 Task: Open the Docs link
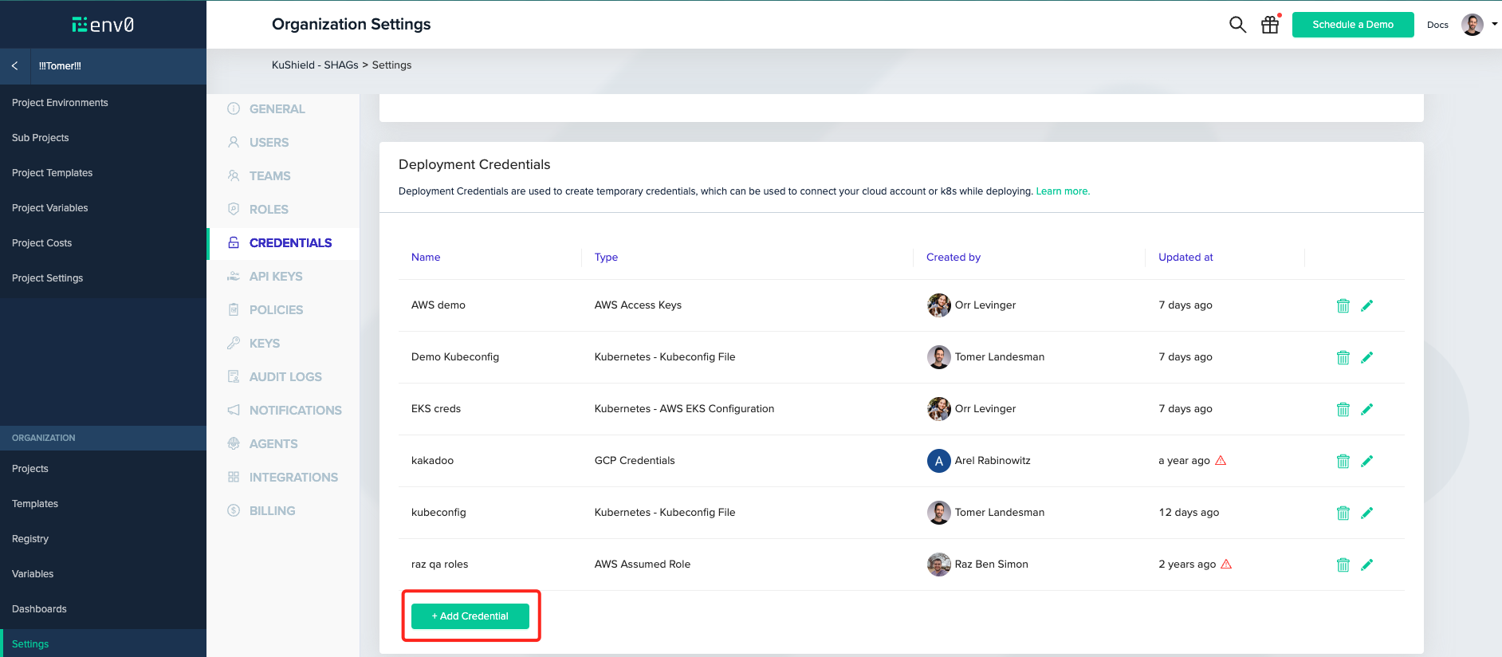(x=1437, y=25)
